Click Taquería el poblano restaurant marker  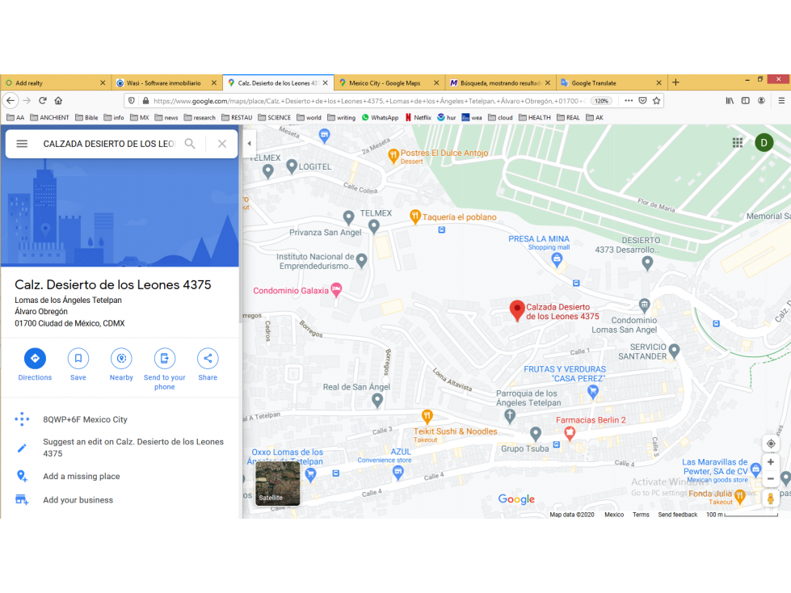click(x=414, y=217)
